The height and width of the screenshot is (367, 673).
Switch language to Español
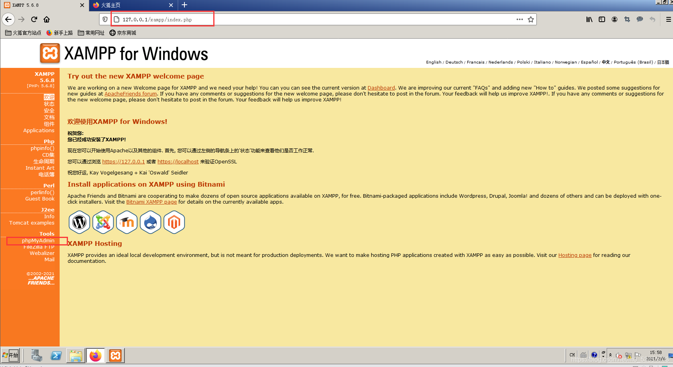pyautogui.click(x=589, y=62)
